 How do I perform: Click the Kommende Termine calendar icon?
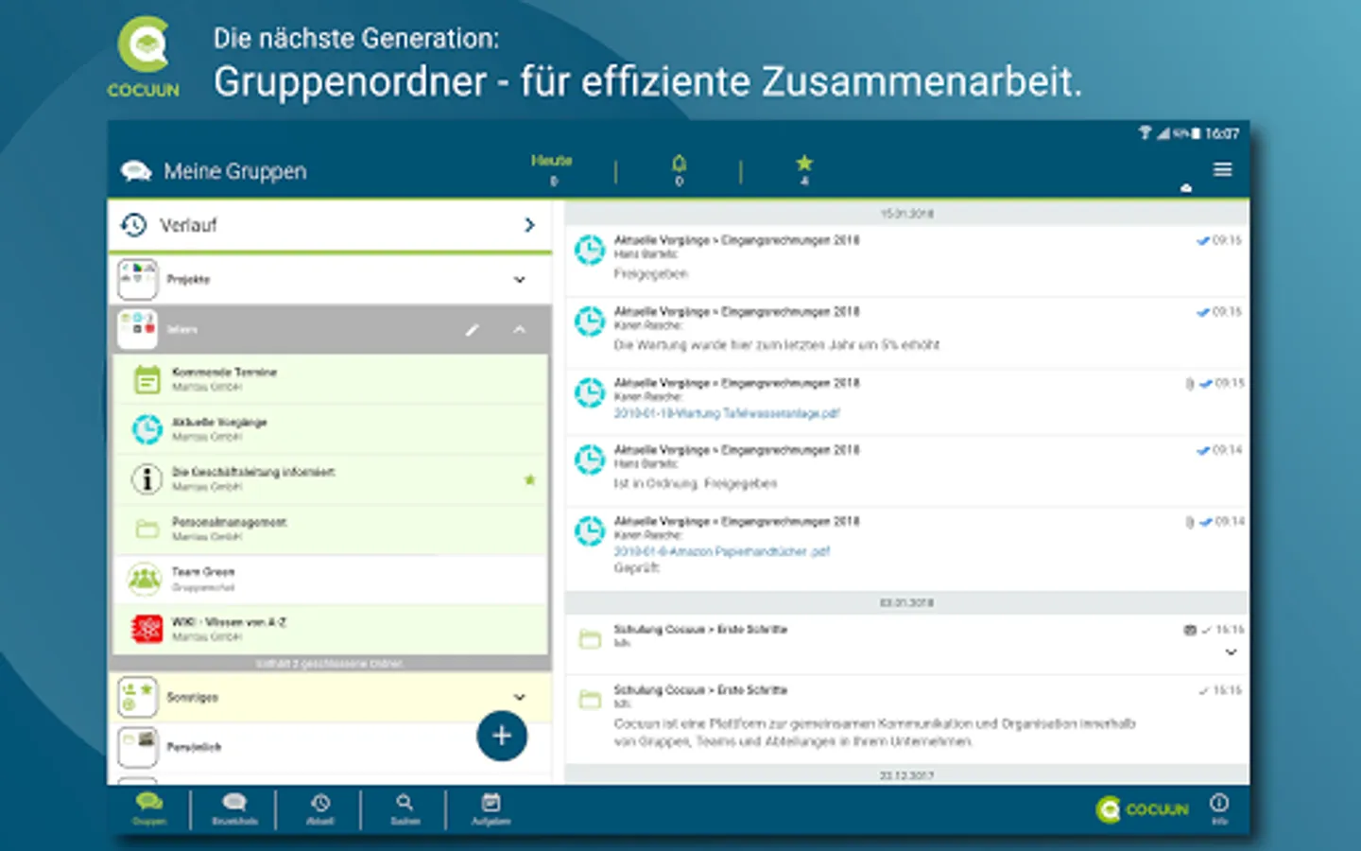pos(147,379)
